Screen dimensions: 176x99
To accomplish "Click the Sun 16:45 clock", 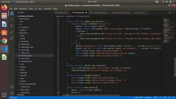I will 92,2.
